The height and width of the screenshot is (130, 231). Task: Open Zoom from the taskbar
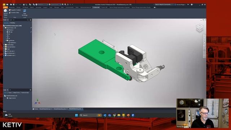tap(133, 115)
